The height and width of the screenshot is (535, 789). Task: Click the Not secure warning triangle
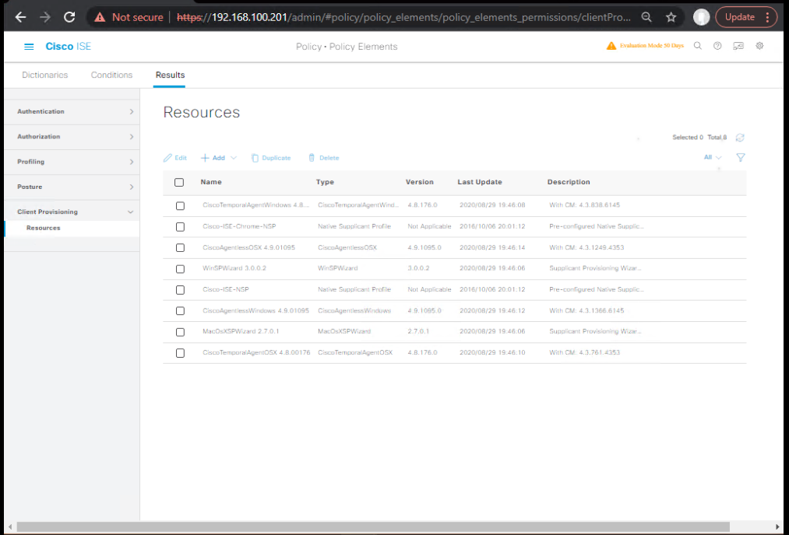100,17
